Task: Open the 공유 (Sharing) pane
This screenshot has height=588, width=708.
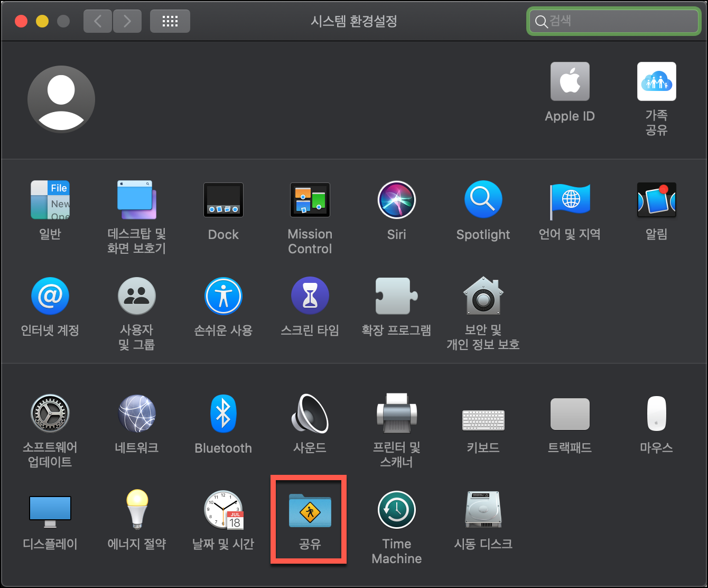Action: (x=310, y=511)
